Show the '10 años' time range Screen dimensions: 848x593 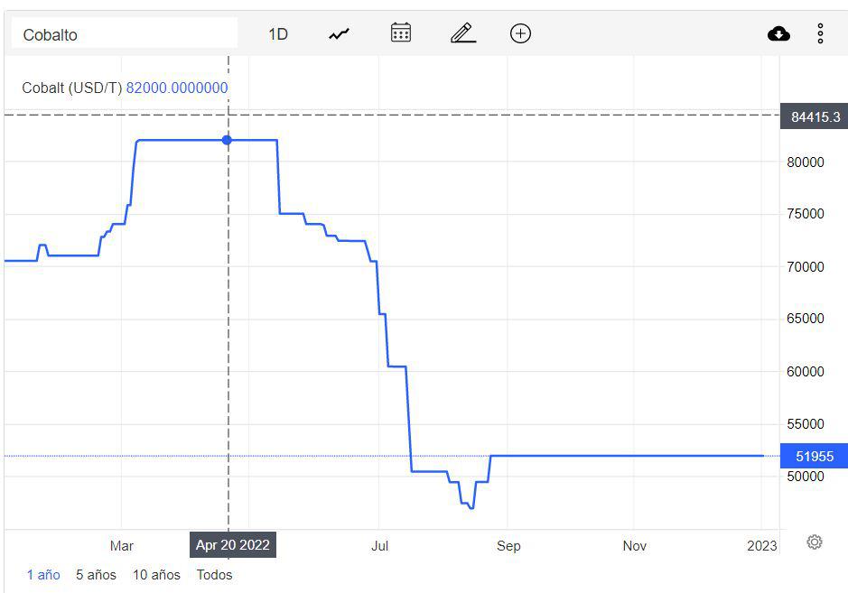coord(156,575)
